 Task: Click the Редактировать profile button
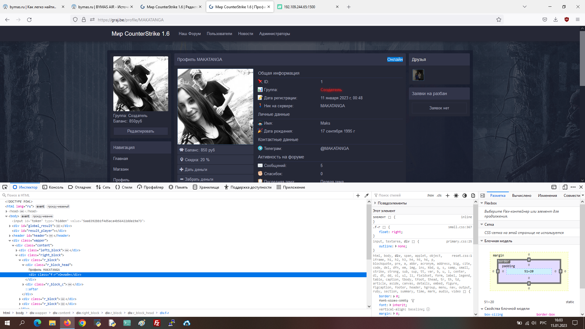140,131
